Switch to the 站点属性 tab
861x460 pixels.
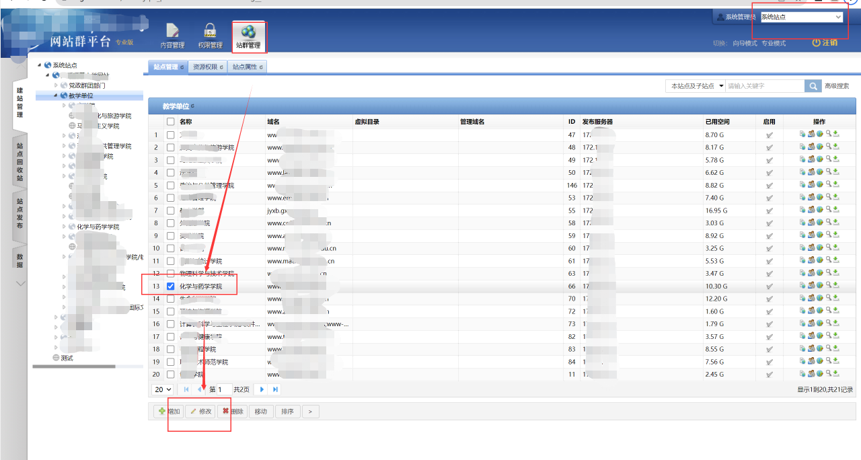(x=247, y=67)
